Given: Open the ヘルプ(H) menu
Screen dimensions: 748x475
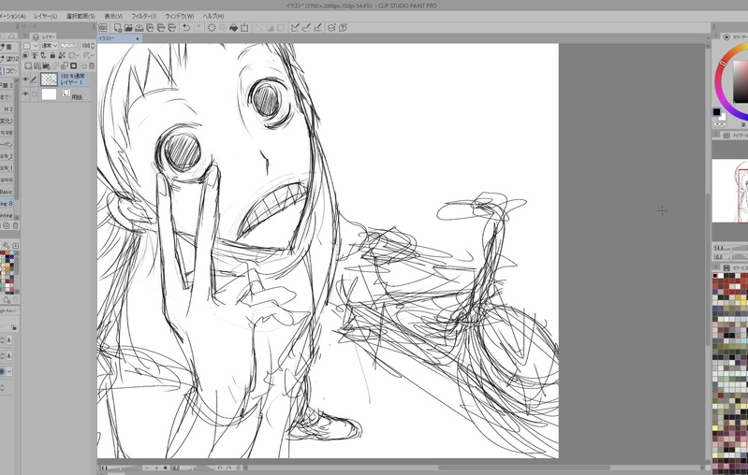Looking at the screenshot, I should [x=213, y=16].
